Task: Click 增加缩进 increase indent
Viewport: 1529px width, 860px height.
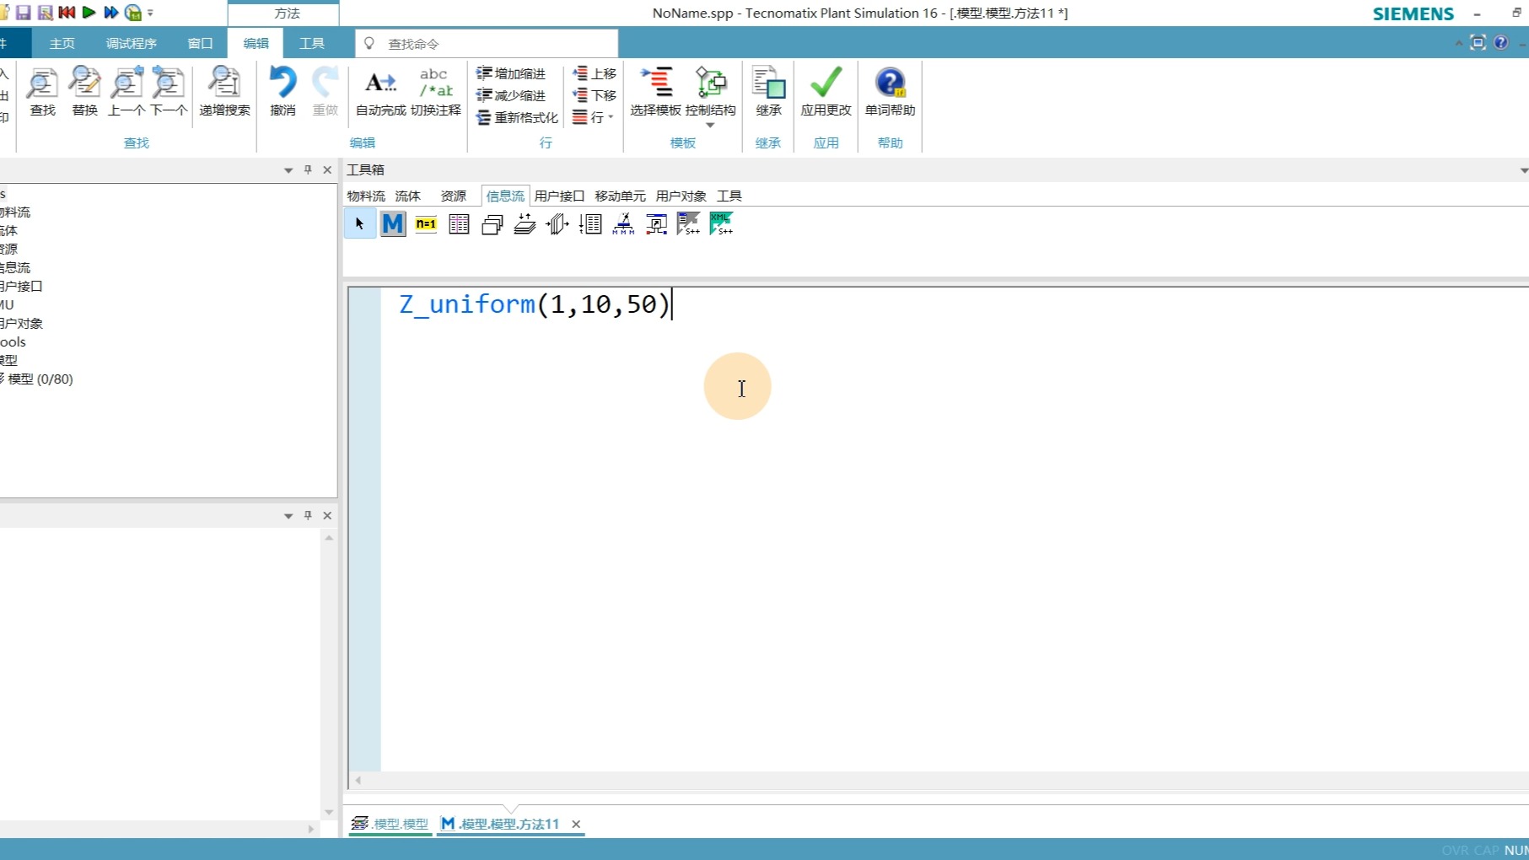Action: (511, 73)
